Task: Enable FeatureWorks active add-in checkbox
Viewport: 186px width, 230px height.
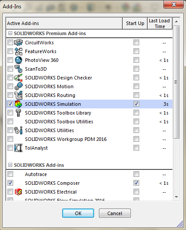Action: pos(10,51)
